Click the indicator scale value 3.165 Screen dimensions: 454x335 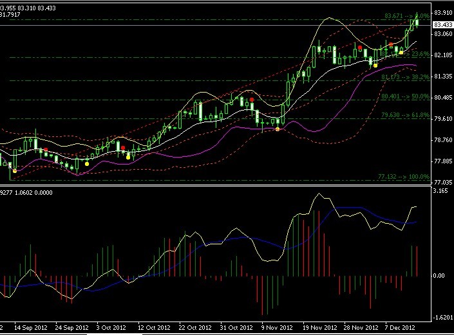[x=440, y=191]
